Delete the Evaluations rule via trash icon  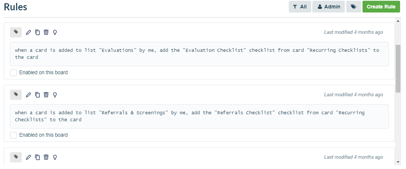[x=46, y=32]
